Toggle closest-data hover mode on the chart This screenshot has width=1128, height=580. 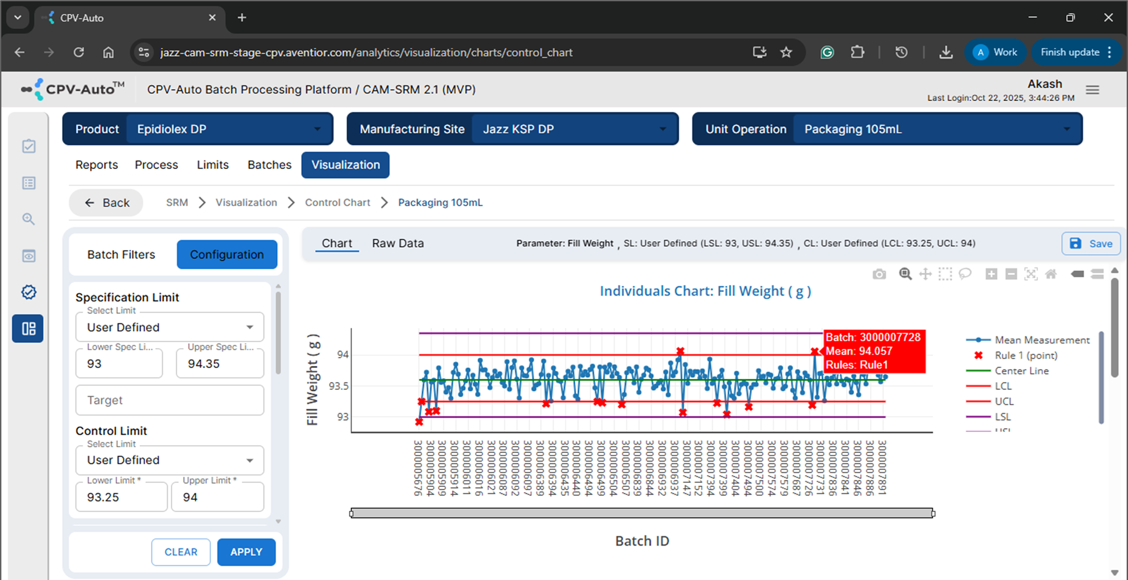tap(1076, 274)
